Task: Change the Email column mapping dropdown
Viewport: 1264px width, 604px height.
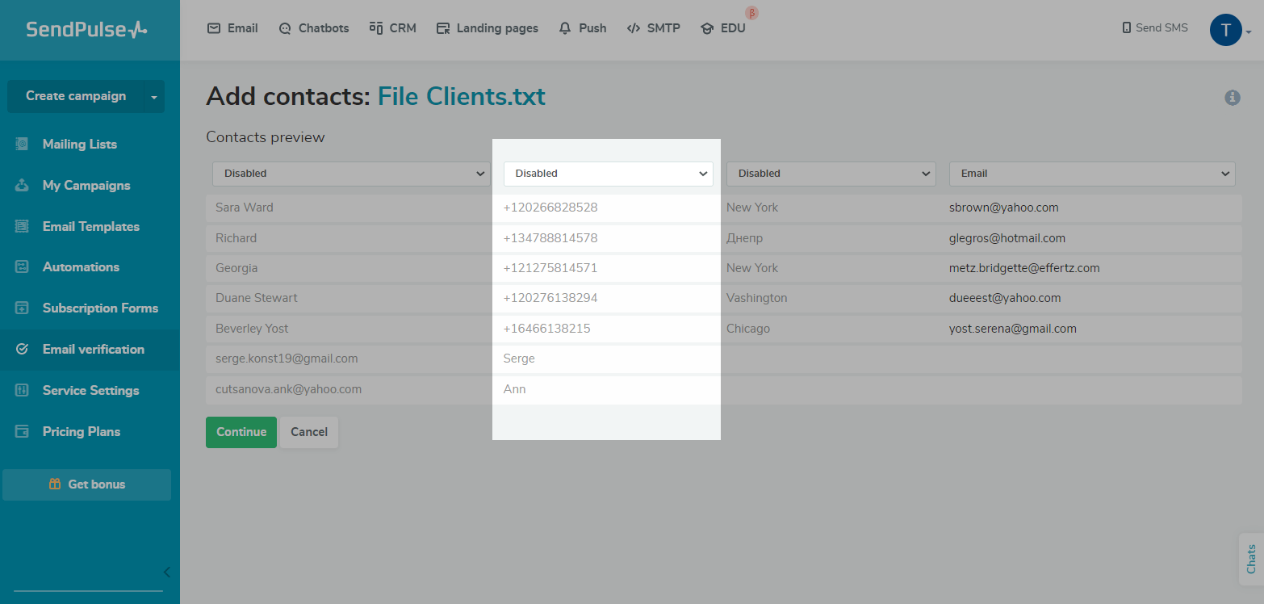Action: tap(1091, 173)
